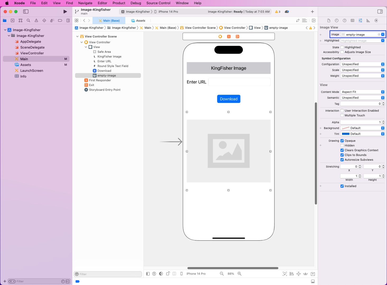Image resolution: width=387 pixels, height=285 pixels.
Task: Open the Issue navigator warning icon
Action: click(36, 21)
